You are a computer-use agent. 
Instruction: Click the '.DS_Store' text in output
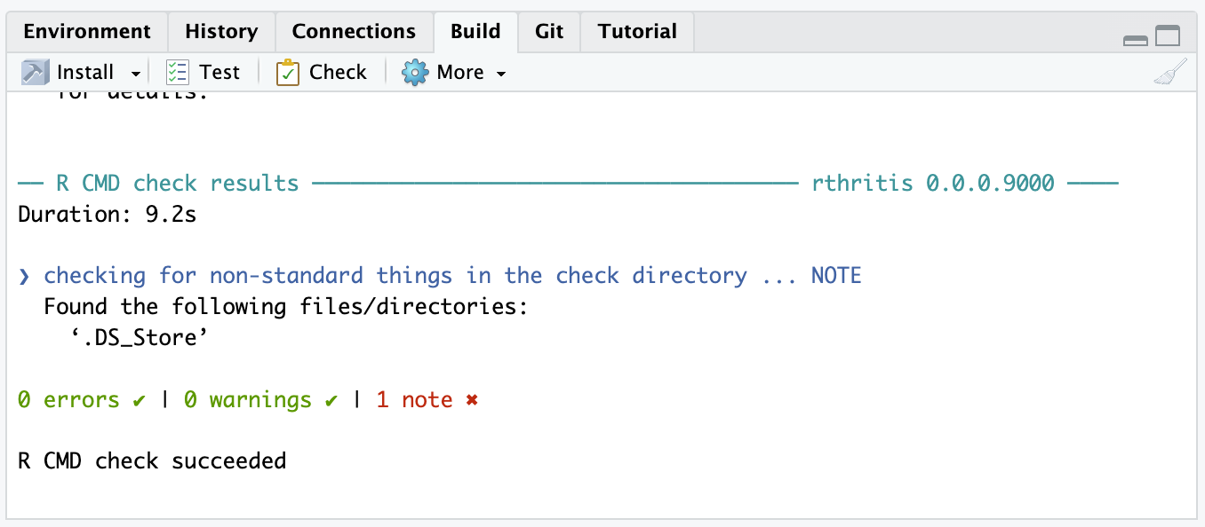tap(132, 338)
